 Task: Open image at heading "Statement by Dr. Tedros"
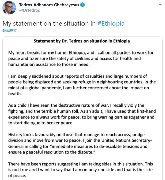[x=82, y=41]
